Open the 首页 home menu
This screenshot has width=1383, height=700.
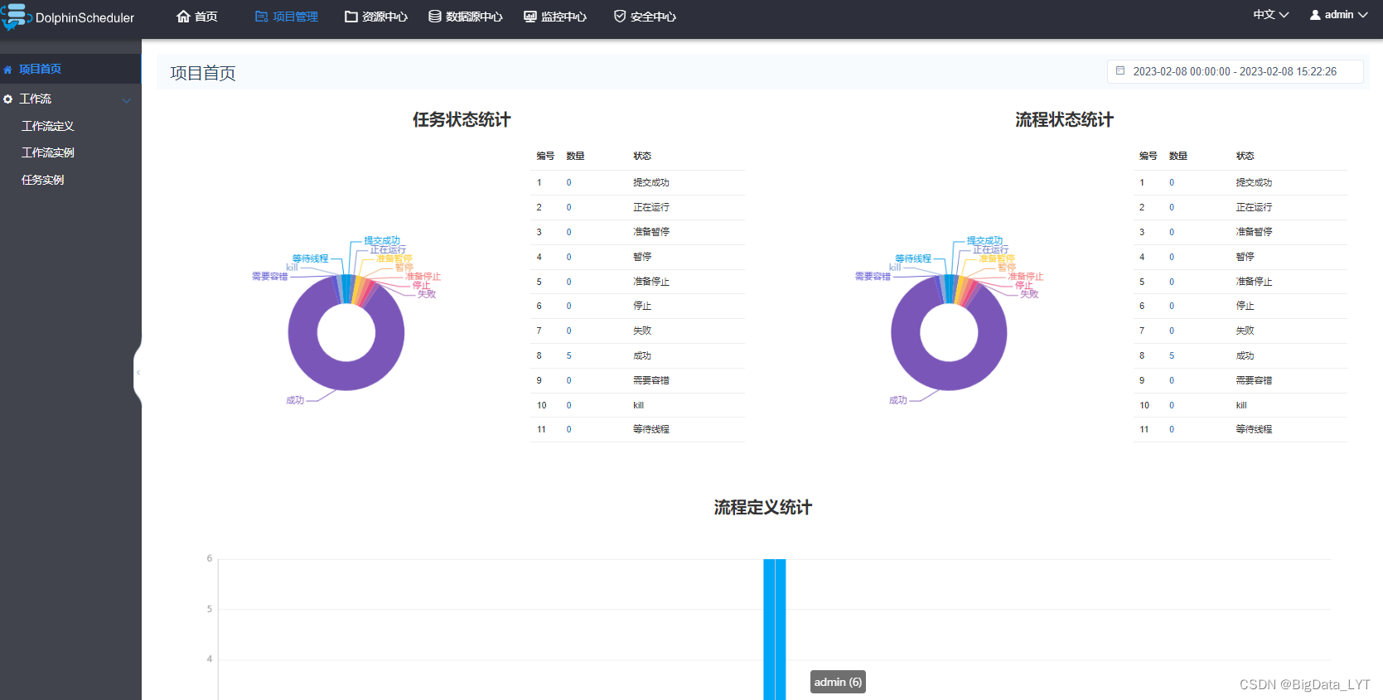click(197, 17)
